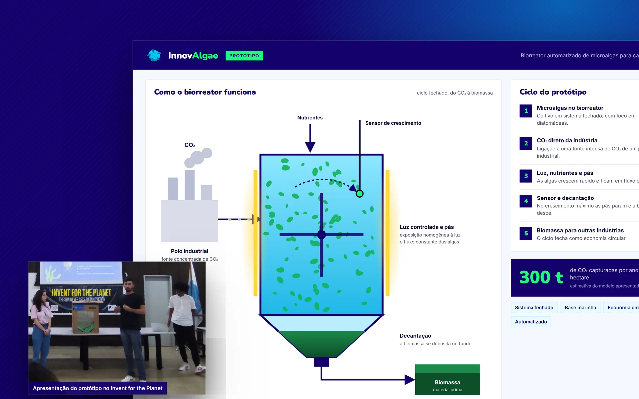This screenshot has height=399, width=639.
Task: Select the Base marinha tag
Action: point(580,308)
